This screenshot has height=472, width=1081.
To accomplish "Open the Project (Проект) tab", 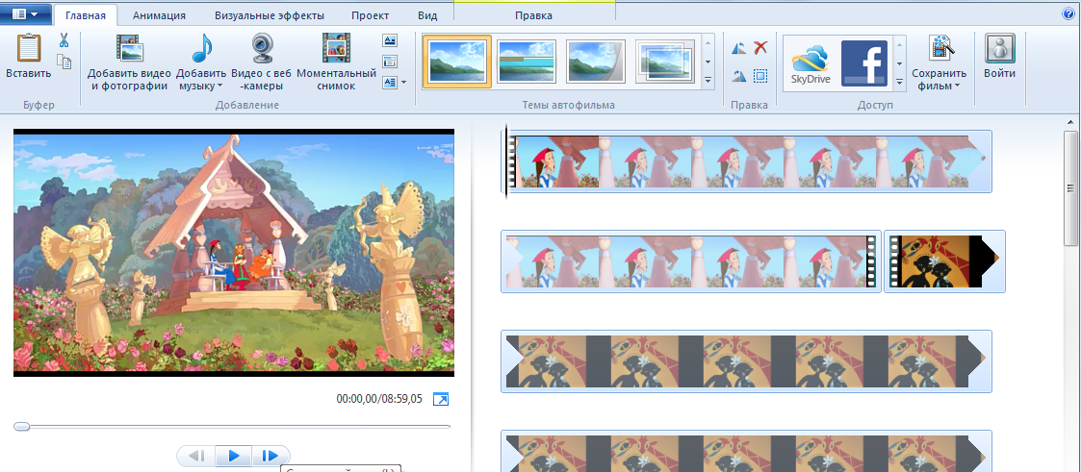I will (x=371, y=15).
